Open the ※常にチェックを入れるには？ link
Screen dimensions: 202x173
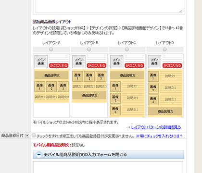[x=159, y=136]
